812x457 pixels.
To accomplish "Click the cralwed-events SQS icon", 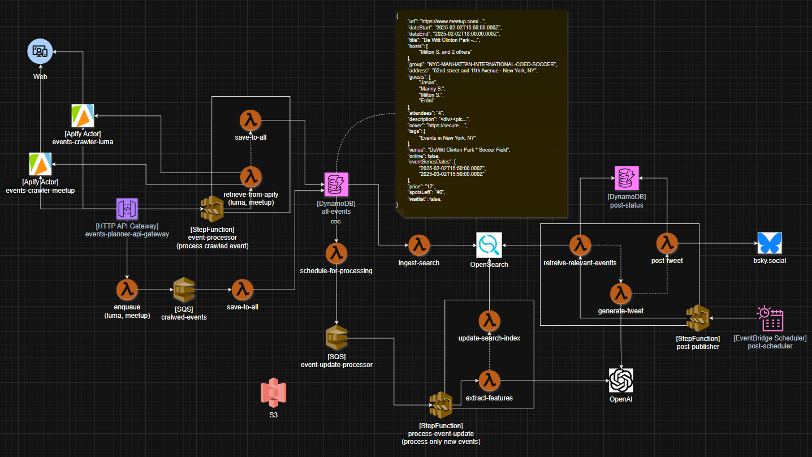I will pos(183,289).
